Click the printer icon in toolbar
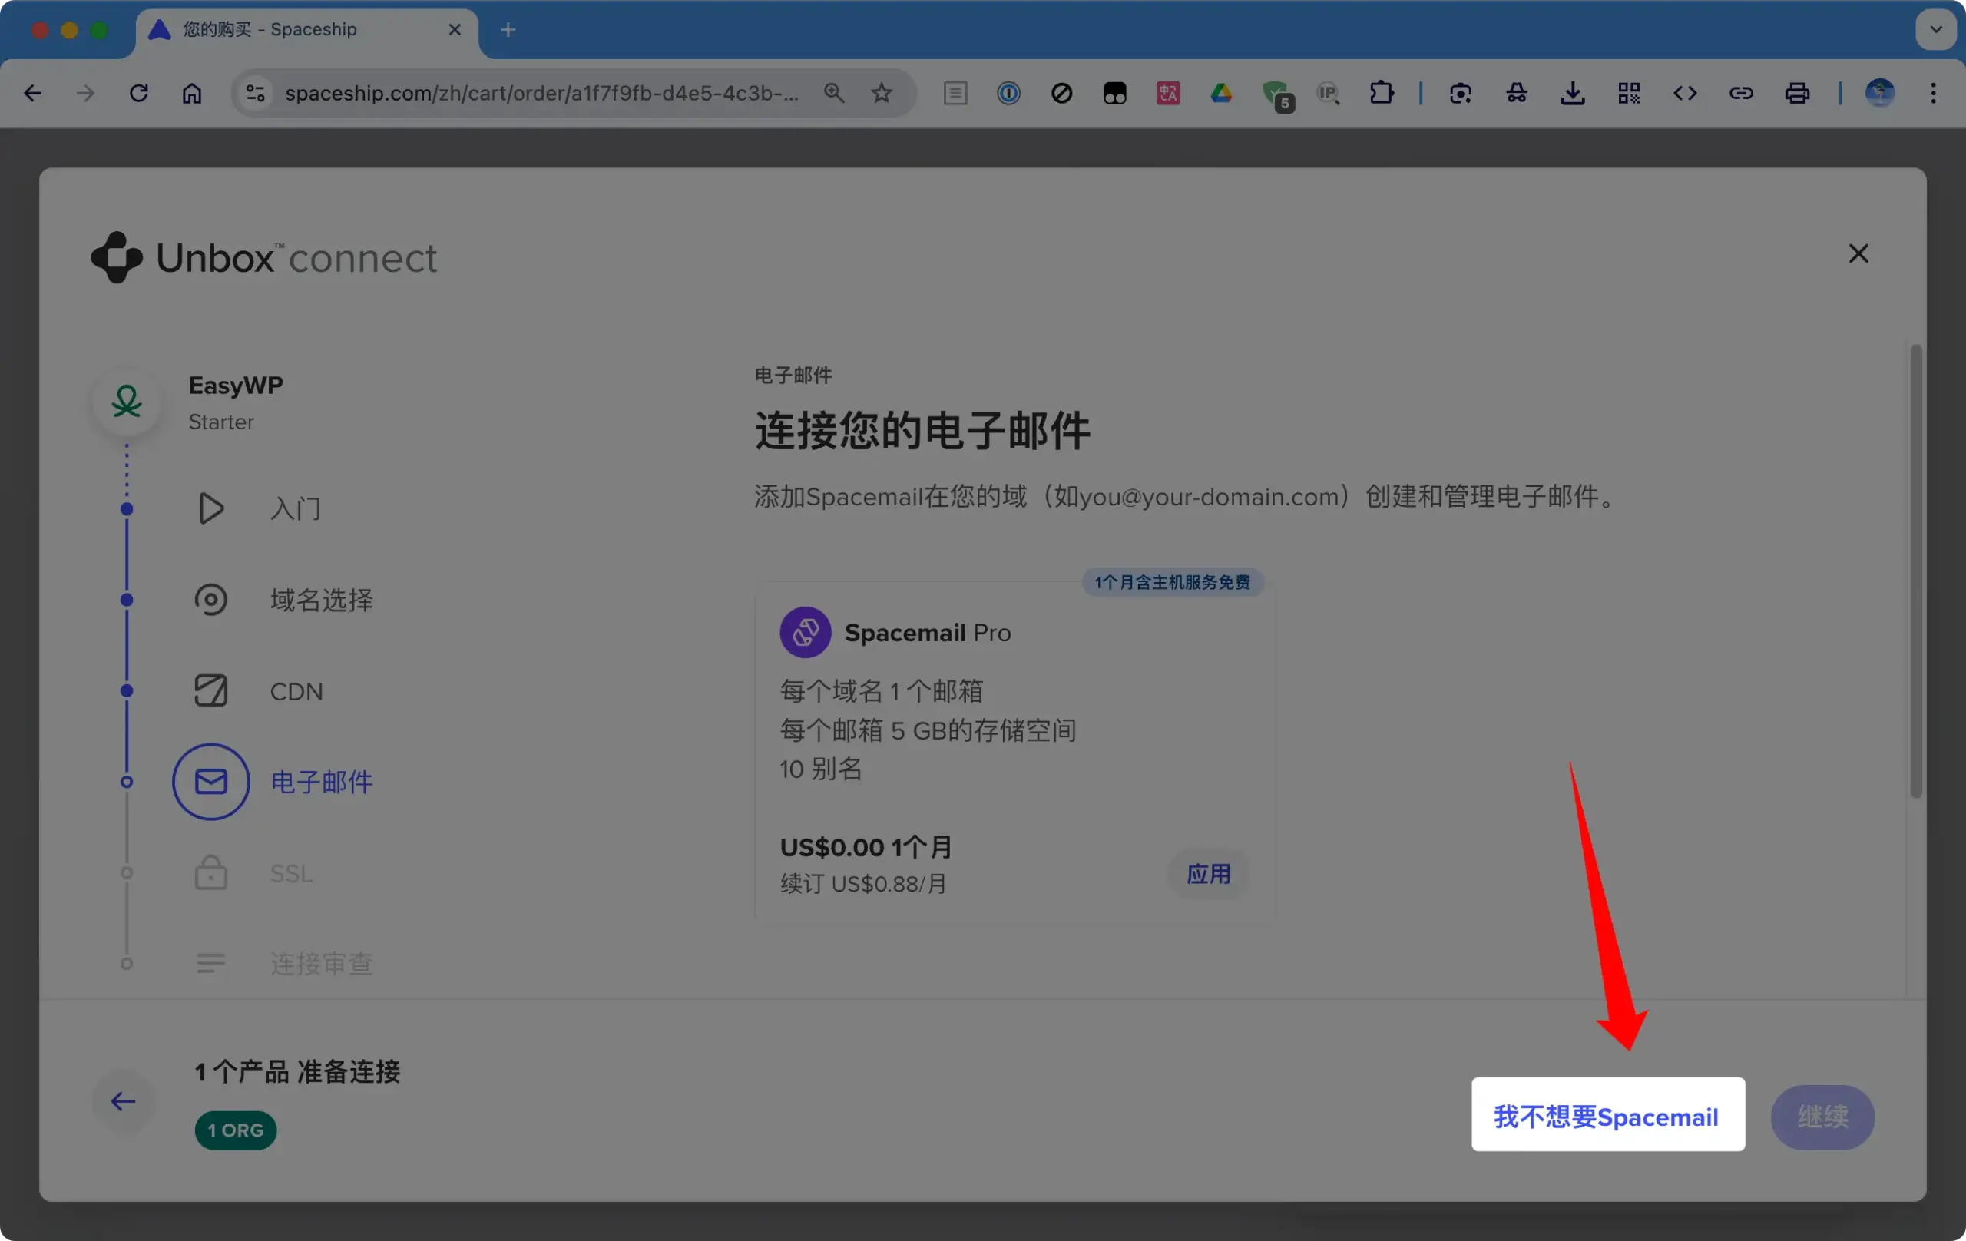 tap(1797, 93)
